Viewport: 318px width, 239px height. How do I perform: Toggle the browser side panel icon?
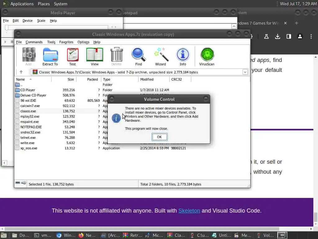coord(288,36)
